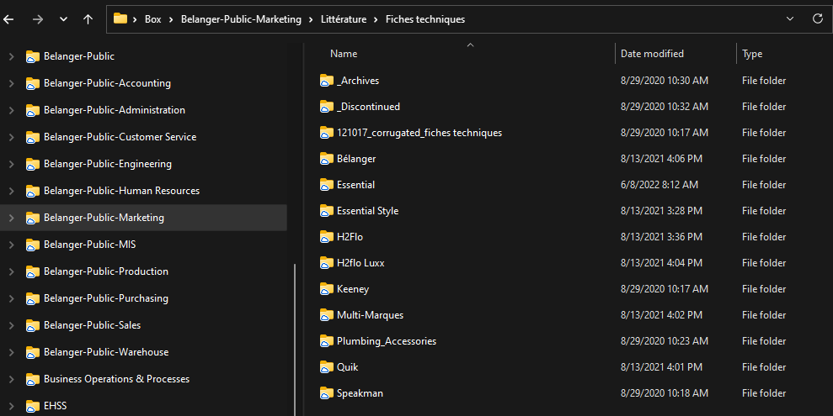Go up one folder level arrow
This screenshot has height=416, width=833.
coord(88,19)
